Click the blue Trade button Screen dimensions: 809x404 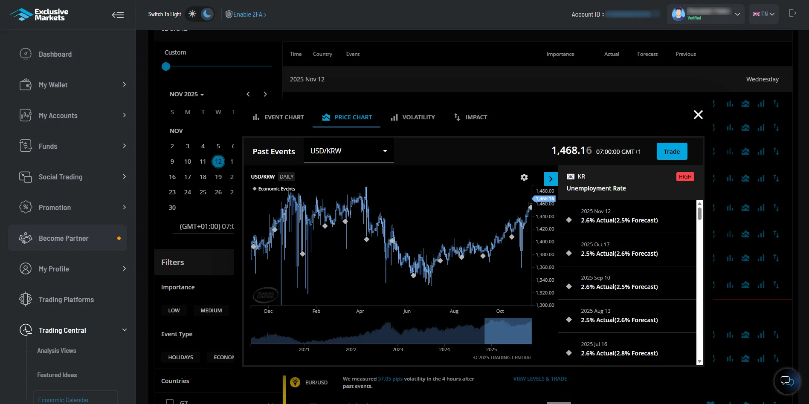tap(672, 152)
